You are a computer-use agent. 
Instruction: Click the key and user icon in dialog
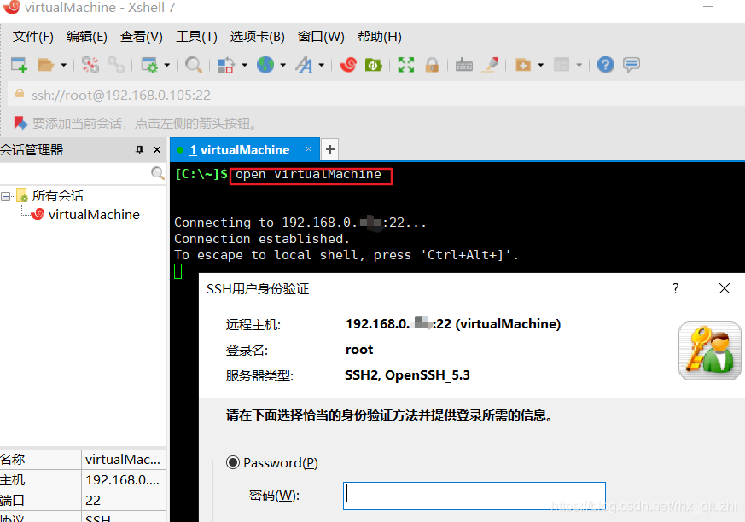tap(710, 351)
